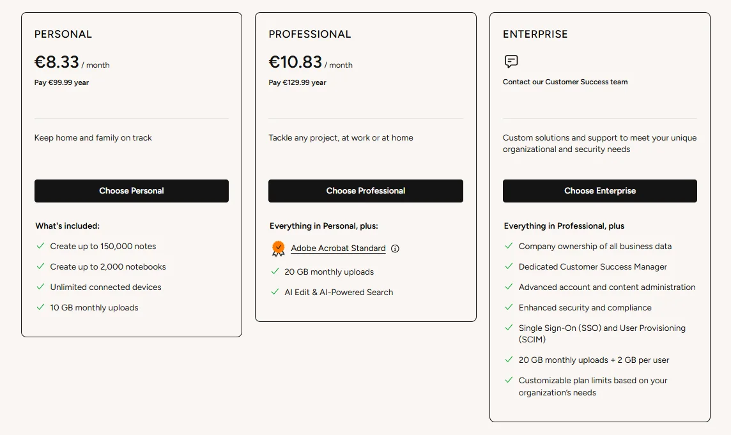731x435 pixels.
Task: Click the €10.83 Professional price
Action: click(295, 62)
